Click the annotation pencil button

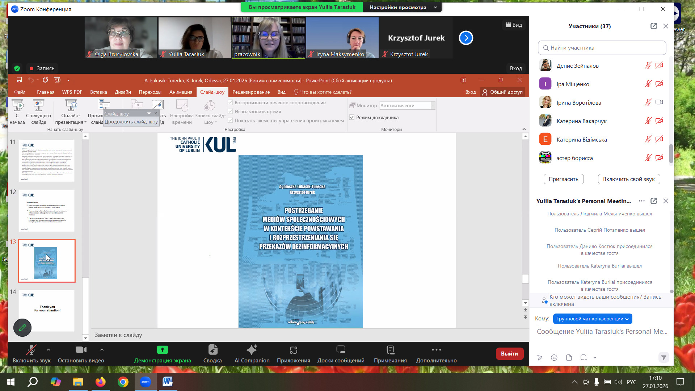(x=22, y=328)
